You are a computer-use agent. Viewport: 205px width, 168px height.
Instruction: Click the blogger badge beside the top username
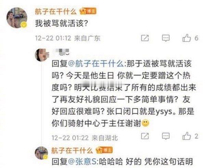click(88, 11)
